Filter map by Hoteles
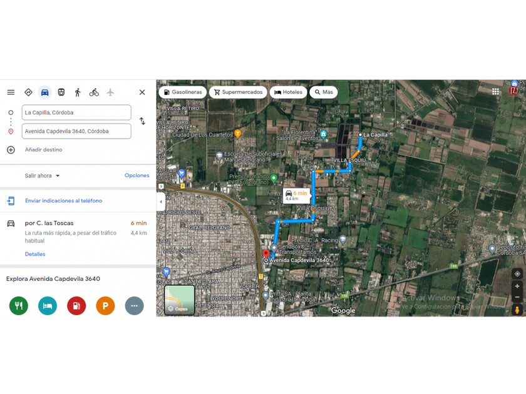Viewport: 526px width, 394px height. (288, 92)
